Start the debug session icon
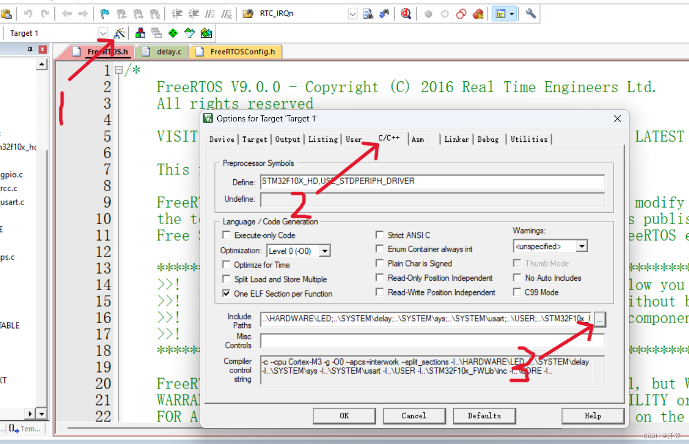This screenshot has height=444, width=689. pyautogui.click(x=406, y=13)
